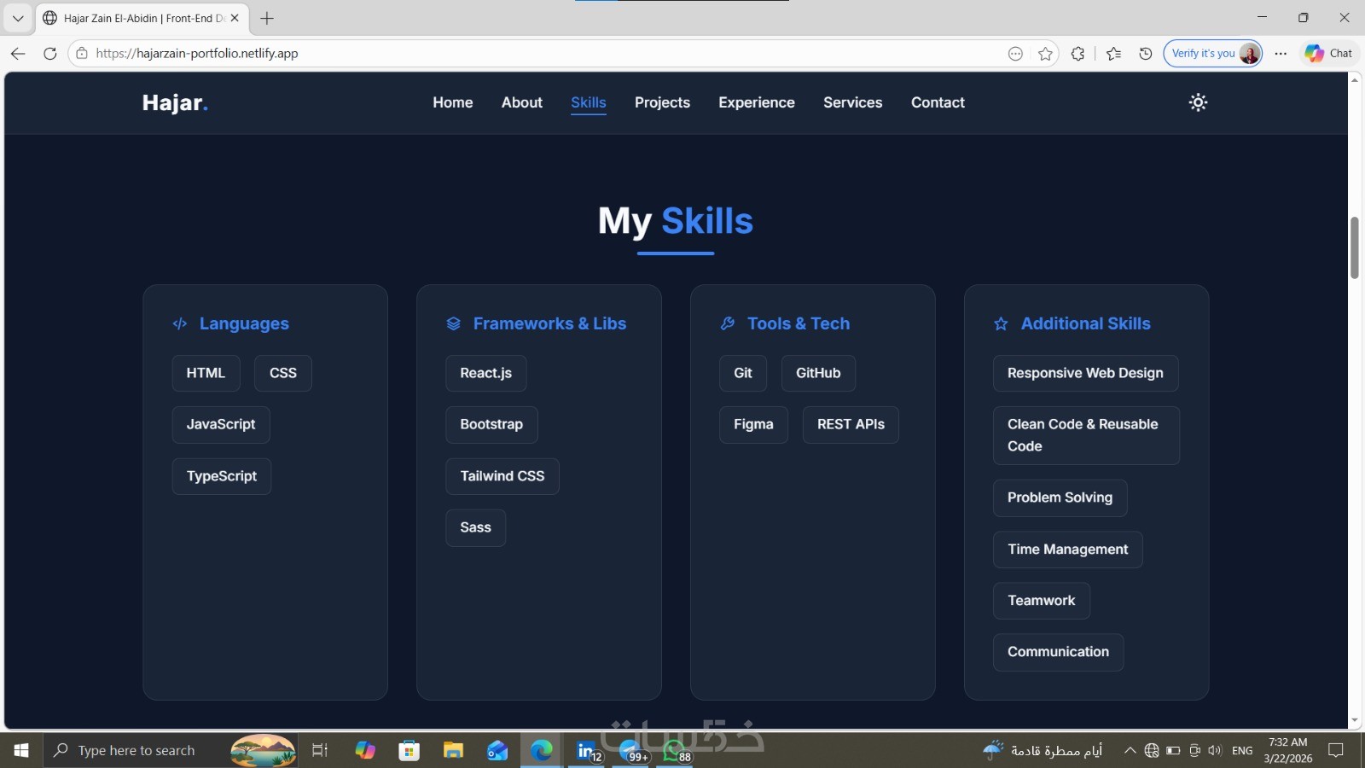Screen dimensions: 1365x768
Task: Open the taskbar weather widget
Action: point(1043,750)
